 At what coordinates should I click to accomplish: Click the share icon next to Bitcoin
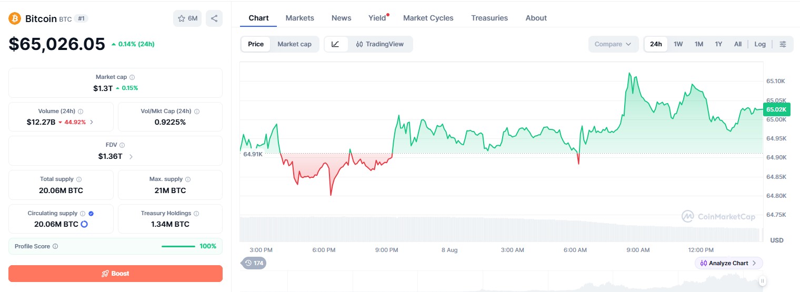click(214, 18)
